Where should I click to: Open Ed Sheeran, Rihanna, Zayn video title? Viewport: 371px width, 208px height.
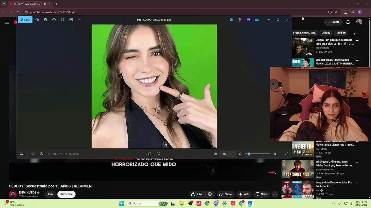click(334, 164)
